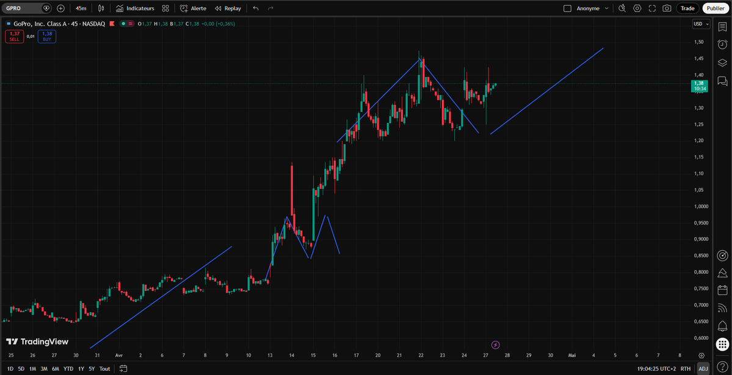The image size is (732, 375).
Task: Redo the last chart action
Action: [x=270, y=9]
